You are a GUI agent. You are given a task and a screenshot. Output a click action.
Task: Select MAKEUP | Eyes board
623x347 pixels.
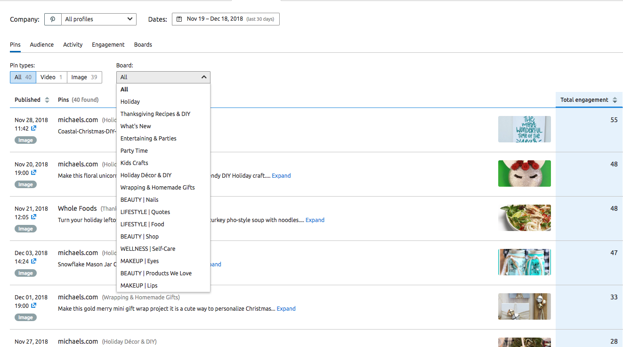point(163,261)
